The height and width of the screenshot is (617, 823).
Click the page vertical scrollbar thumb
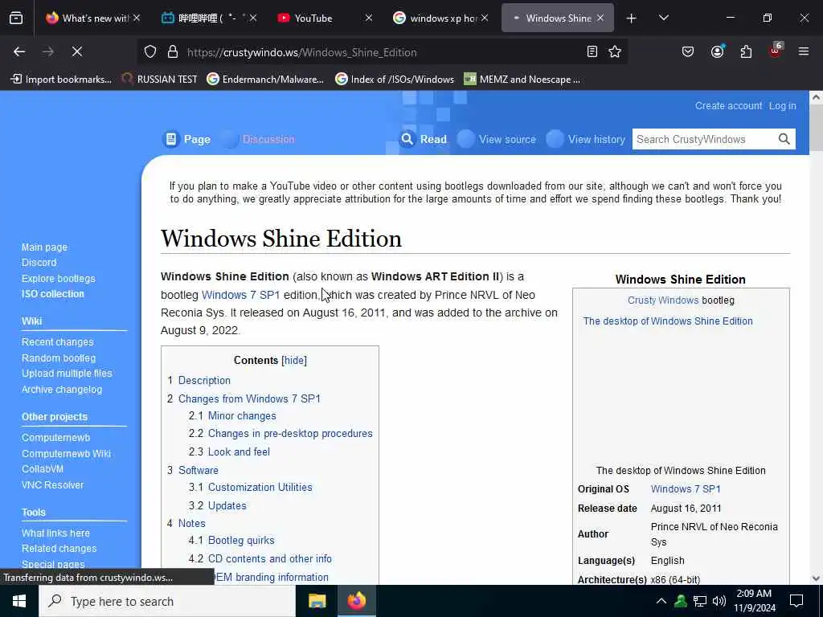tap(816, 126)
